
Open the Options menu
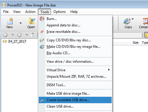pos(59,12)
